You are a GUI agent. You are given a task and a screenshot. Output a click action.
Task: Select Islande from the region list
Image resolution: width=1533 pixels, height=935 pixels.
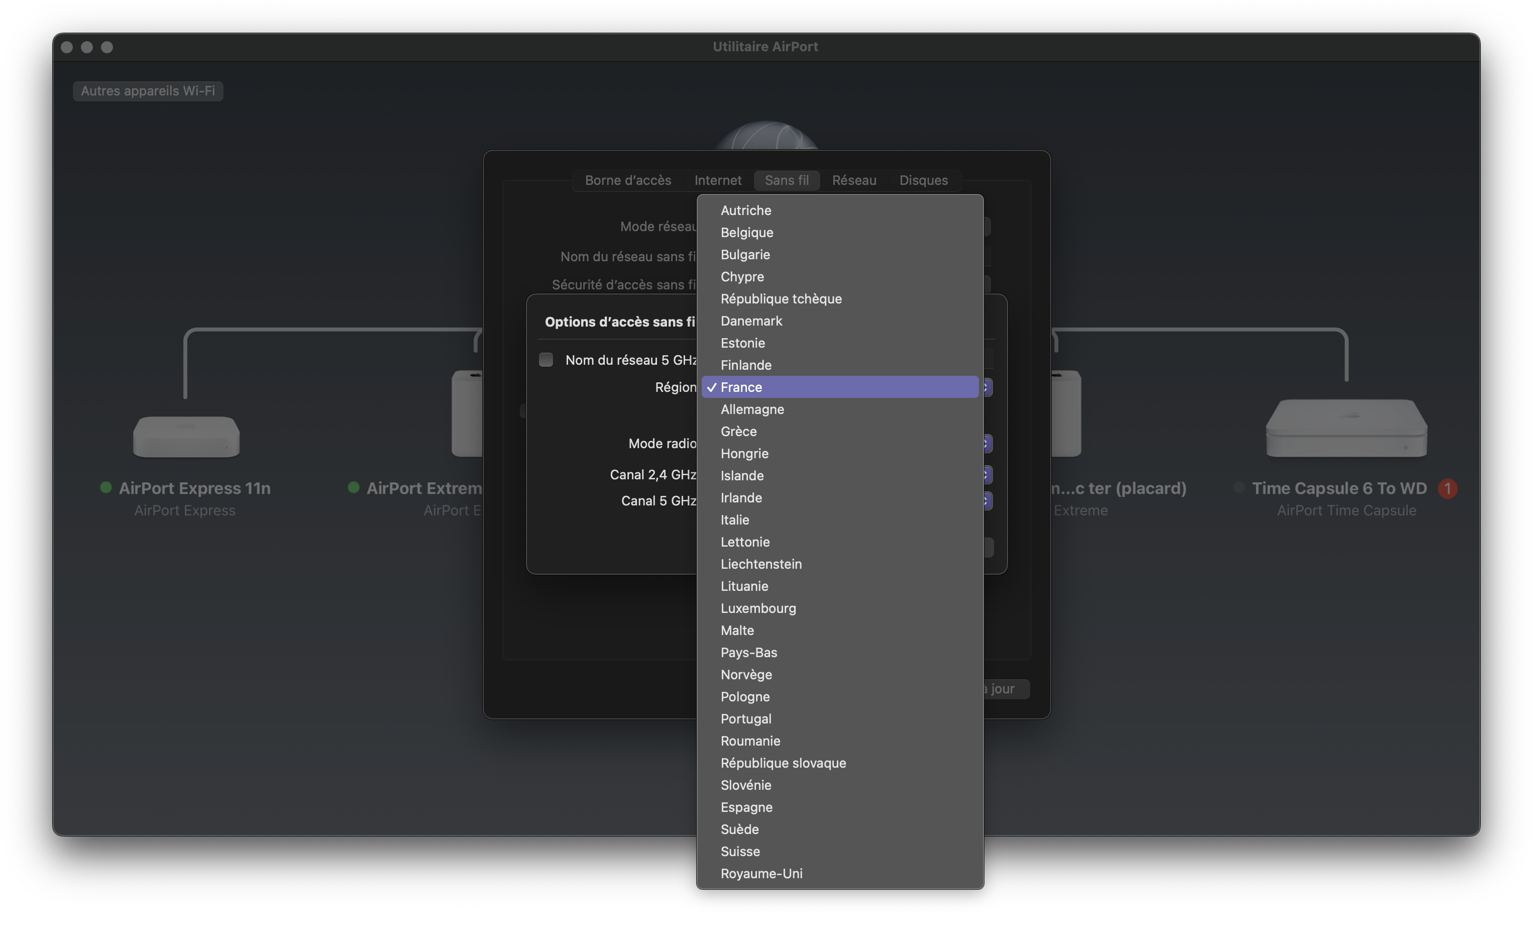(x=840, y=476)
